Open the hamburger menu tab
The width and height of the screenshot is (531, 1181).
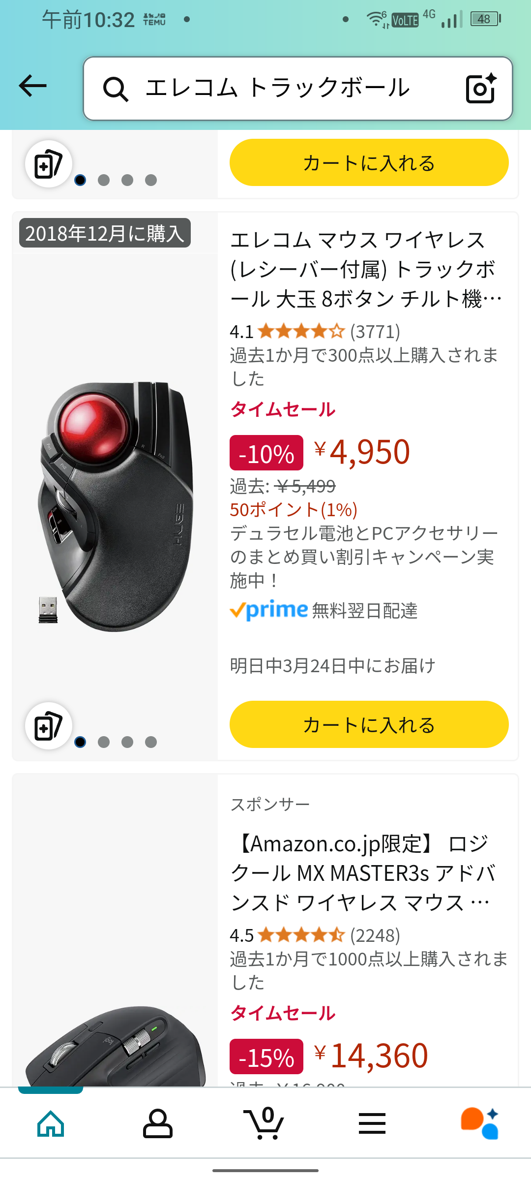point(372,1123)
